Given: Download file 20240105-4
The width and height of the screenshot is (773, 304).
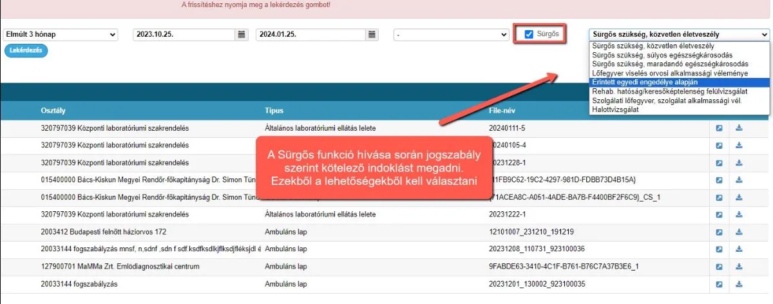Looking at the screenshot, I should point(739,146).
